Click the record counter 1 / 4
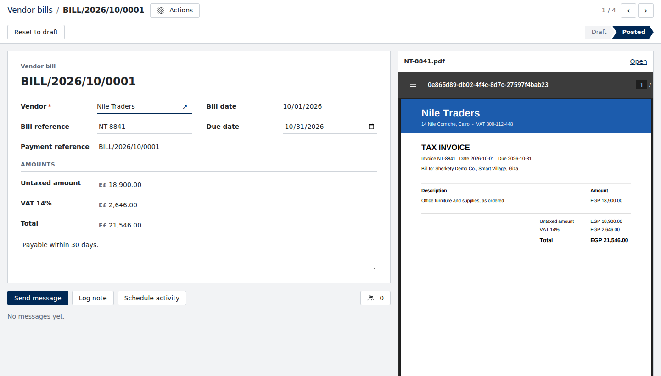The height and width of the screenshot is (376, 661). coord(609,10)
